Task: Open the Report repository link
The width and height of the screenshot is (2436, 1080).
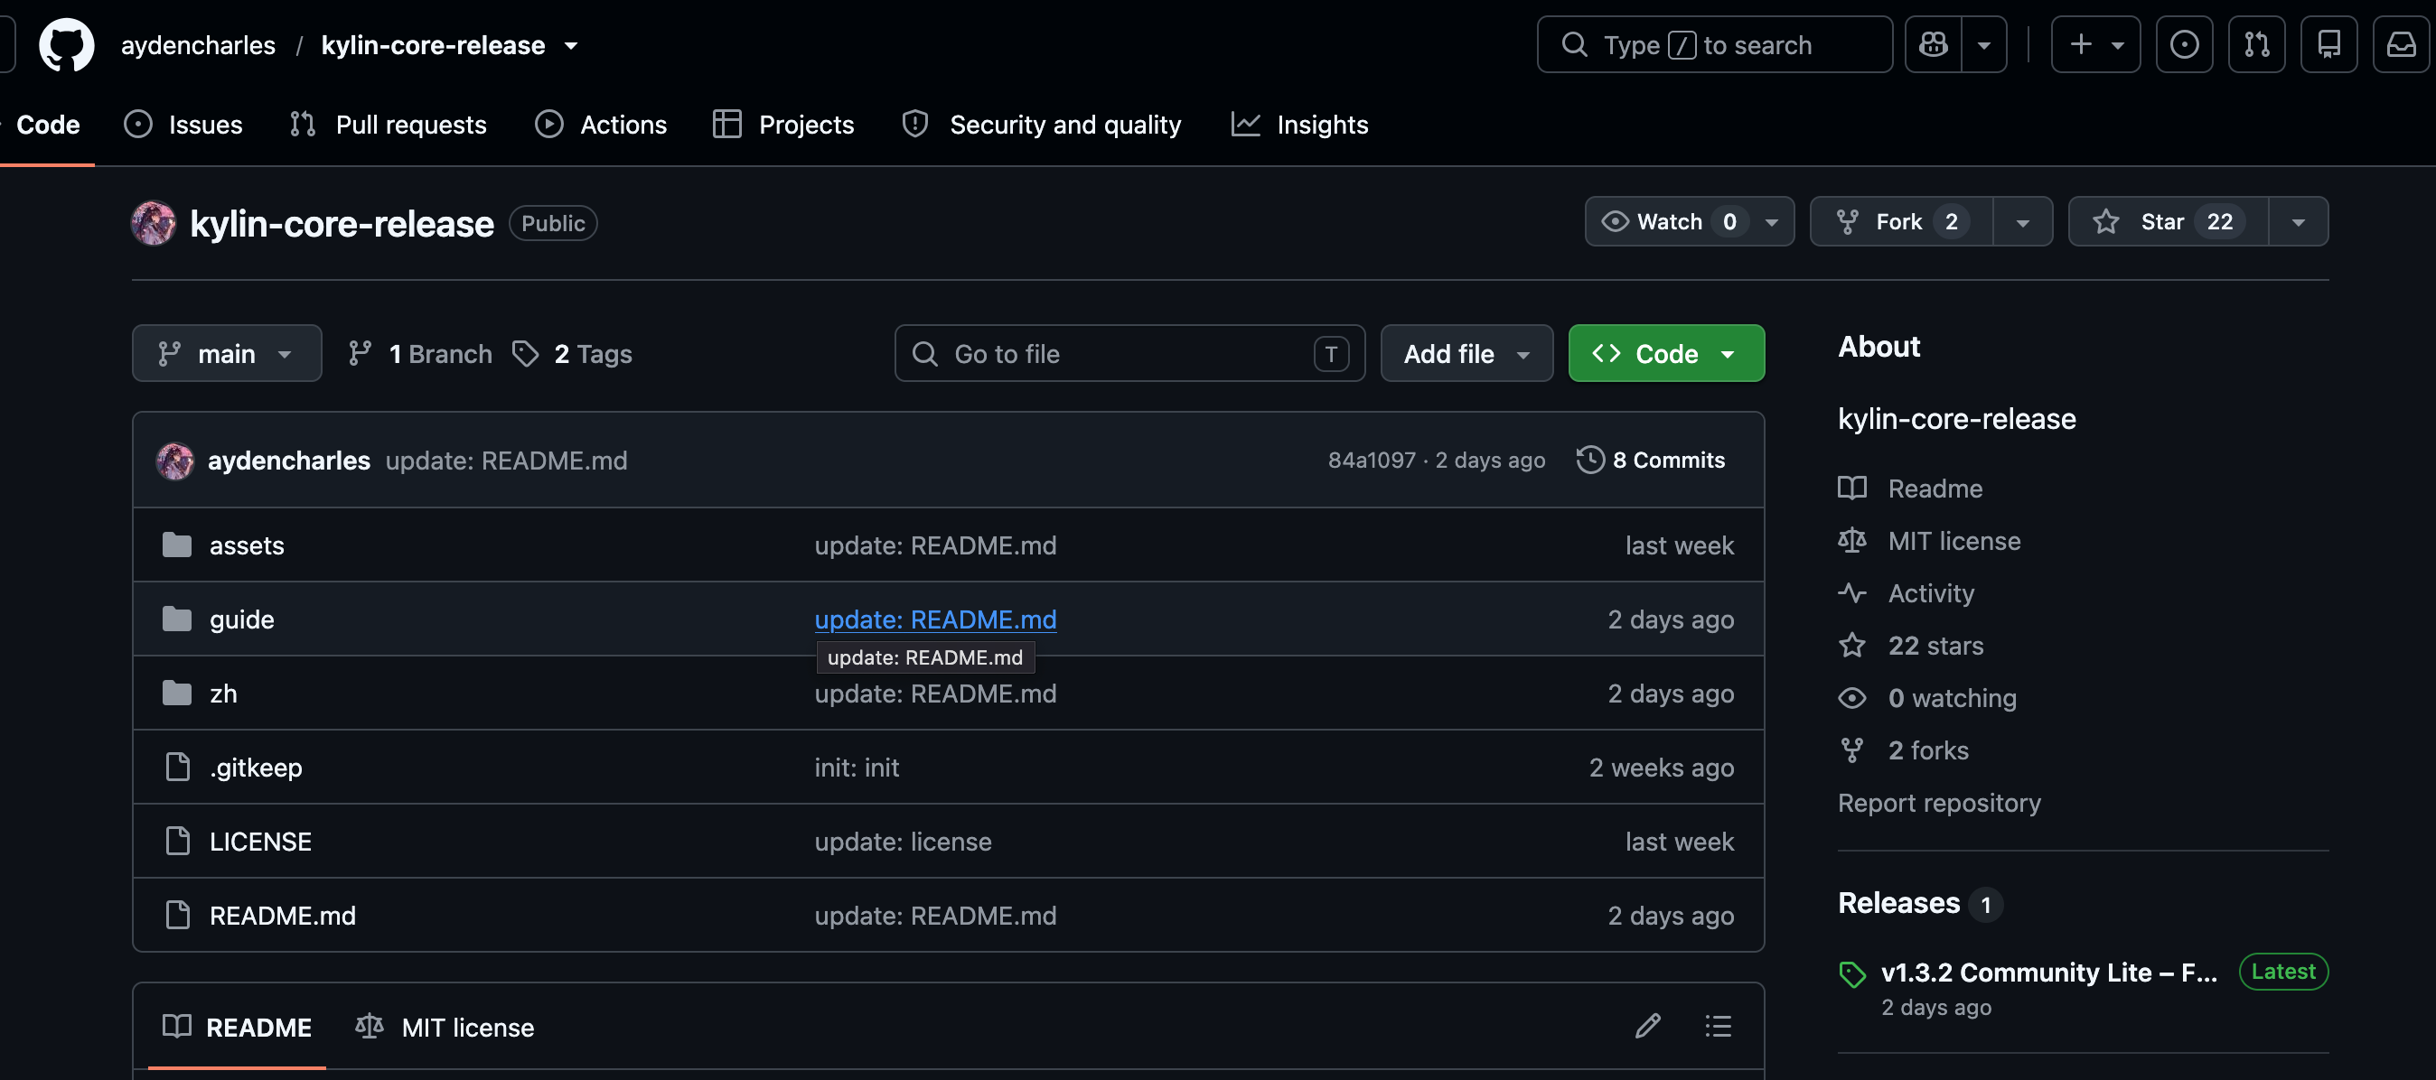Action: 1938,802
